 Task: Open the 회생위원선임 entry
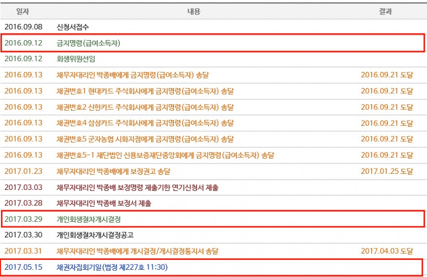76,58
